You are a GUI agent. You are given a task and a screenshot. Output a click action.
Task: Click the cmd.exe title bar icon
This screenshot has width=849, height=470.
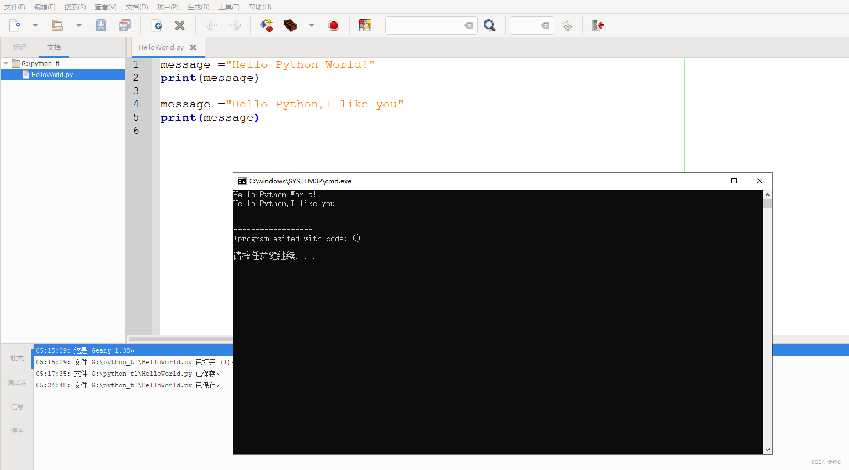(242, 181)
